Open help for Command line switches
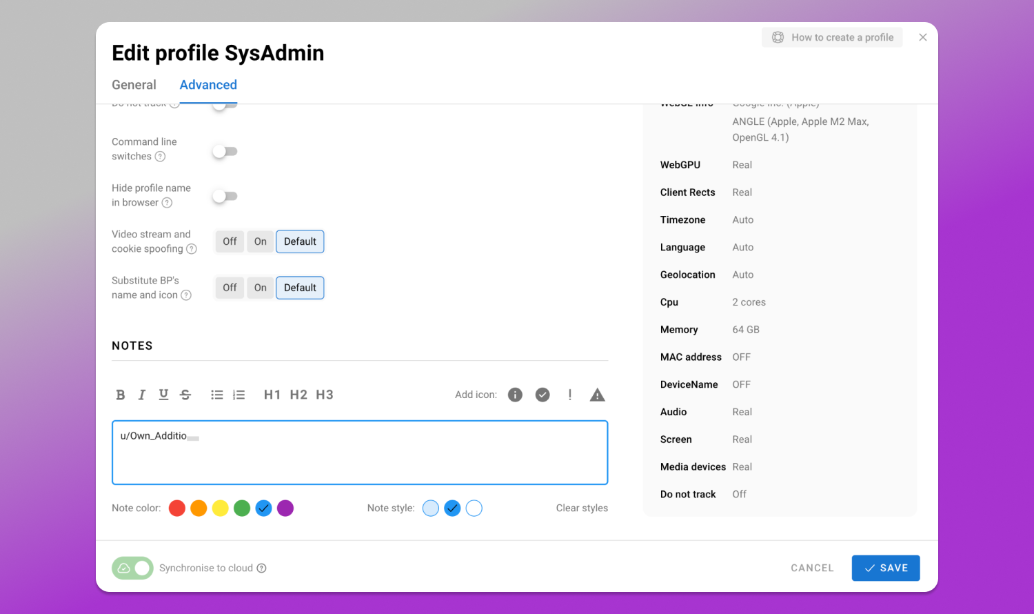 tap(160, 157)
